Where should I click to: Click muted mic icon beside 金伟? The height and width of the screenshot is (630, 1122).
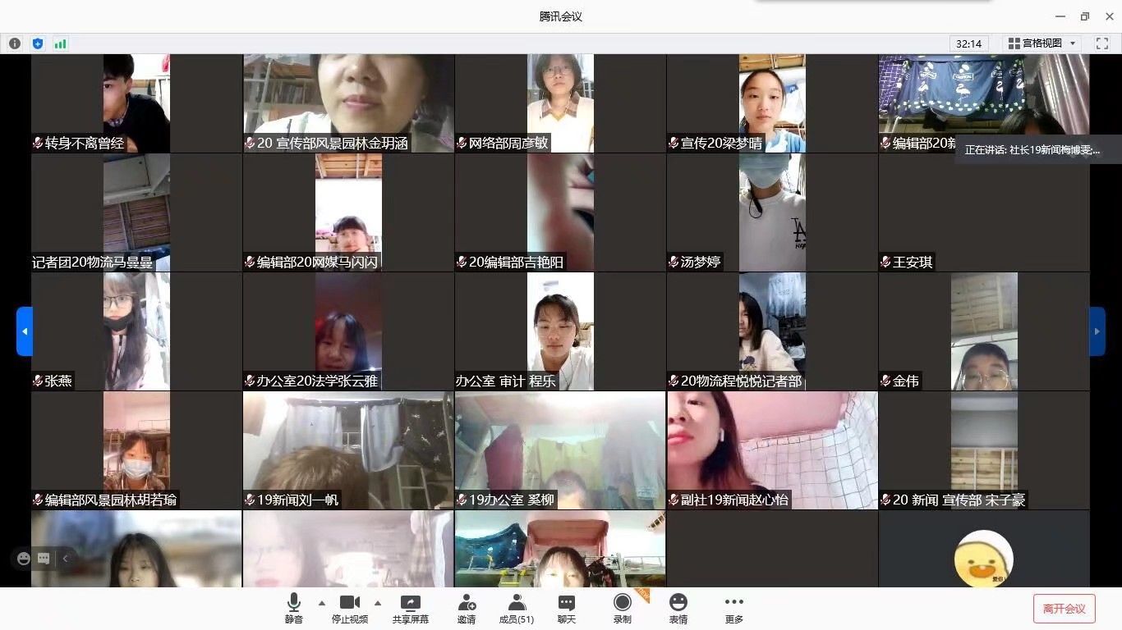[x=886, y=381]
